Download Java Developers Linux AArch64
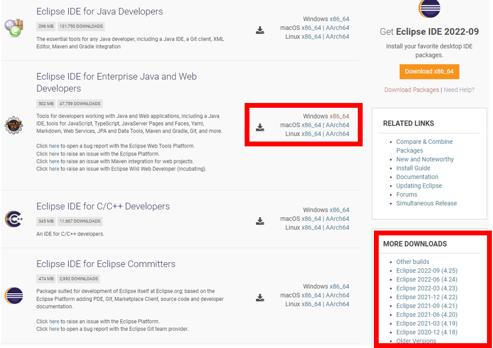 (337, 37)
